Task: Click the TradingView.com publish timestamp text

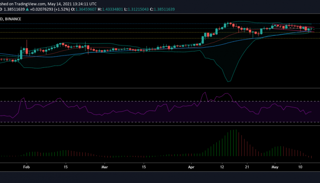Action: point(48,4)
